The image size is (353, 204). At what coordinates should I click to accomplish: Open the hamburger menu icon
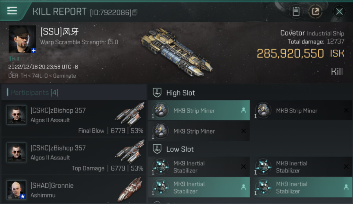coord(12,11)
